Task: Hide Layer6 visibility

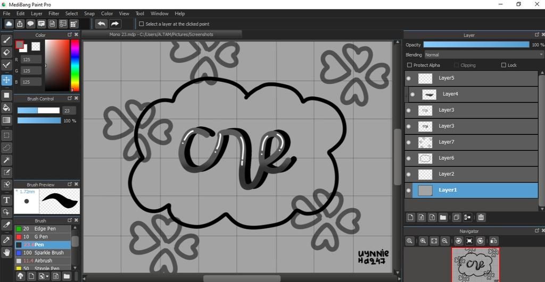Action: 408,158
